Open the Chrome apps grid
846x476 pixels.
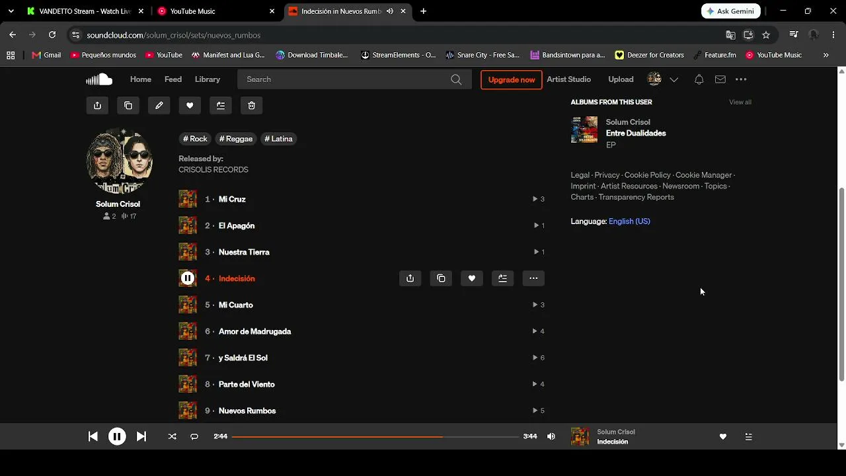(x=11, y=55)
